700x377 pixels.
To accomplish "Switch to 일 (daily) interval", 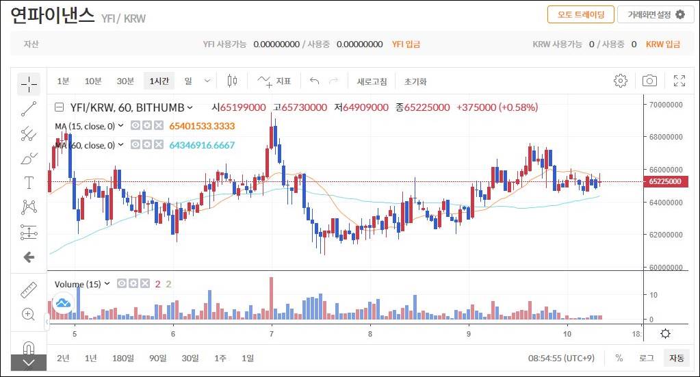I will [188, 81].
